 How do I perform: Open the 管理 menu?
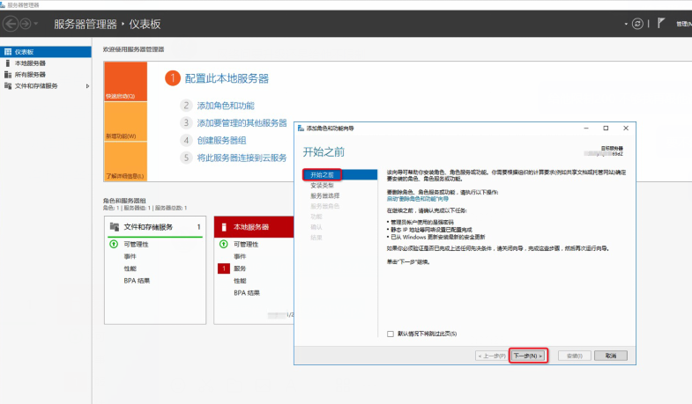[x=683, y=23]
